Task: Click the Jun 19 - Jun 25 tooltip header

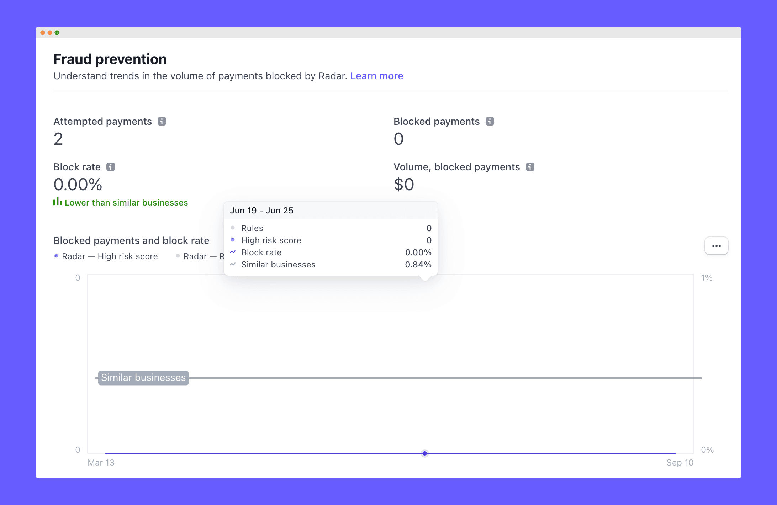Action: (x=262, y=210)
